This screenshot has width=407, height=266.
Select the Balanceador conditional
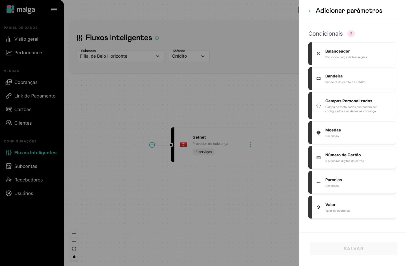point(352,54)
